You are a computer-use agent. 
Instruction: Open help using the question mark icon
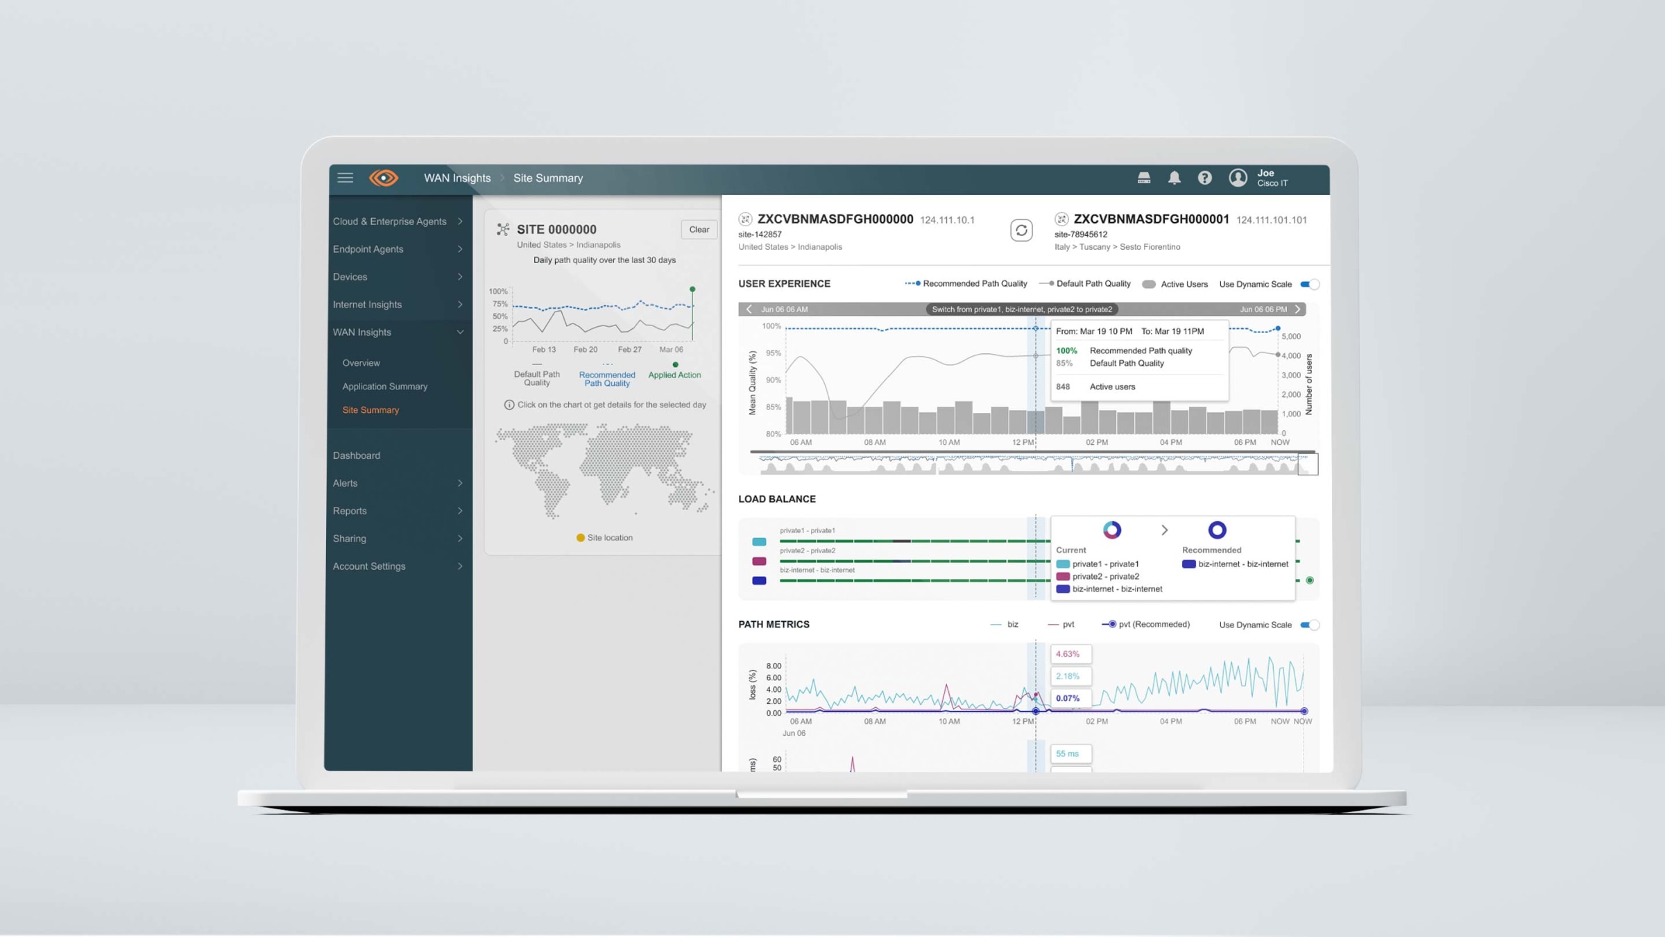[1205, 178]
